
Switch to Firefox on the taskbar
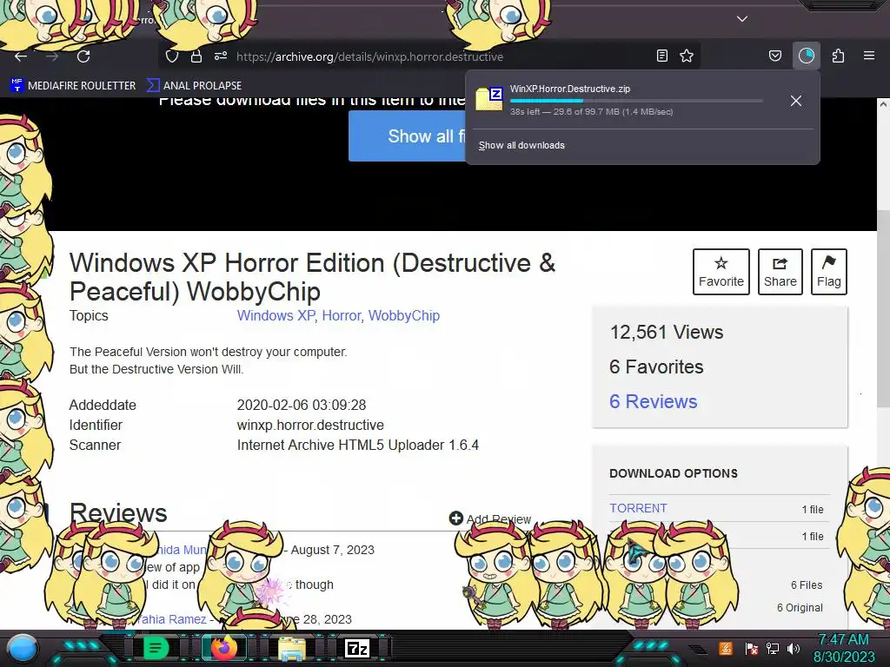pos(223,648)
